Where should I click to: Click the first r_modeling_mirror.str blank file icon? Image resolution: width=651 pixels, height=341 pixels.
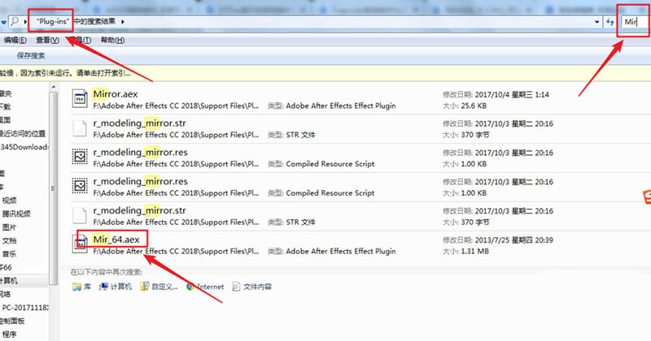click(79, 128)
